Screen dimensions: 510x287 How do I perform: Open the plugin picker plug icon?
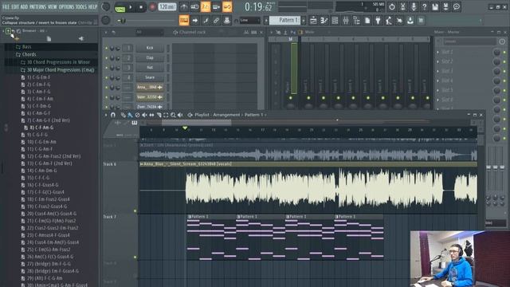coord(378,21)
